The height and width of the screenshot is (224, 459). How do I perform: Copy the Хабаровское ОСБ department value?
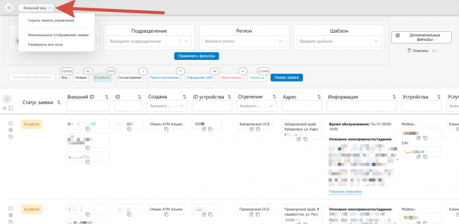pyautogui.click(x=258, y=129)
